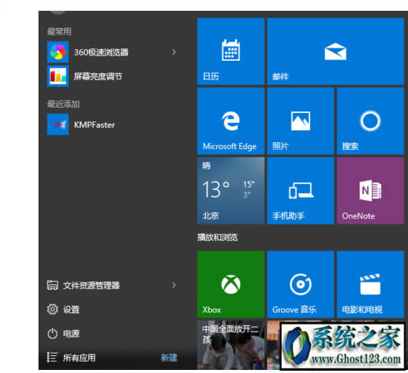Click the 最近添加 section heading
This screenshot has height=373, width=408.
point(63,104)
